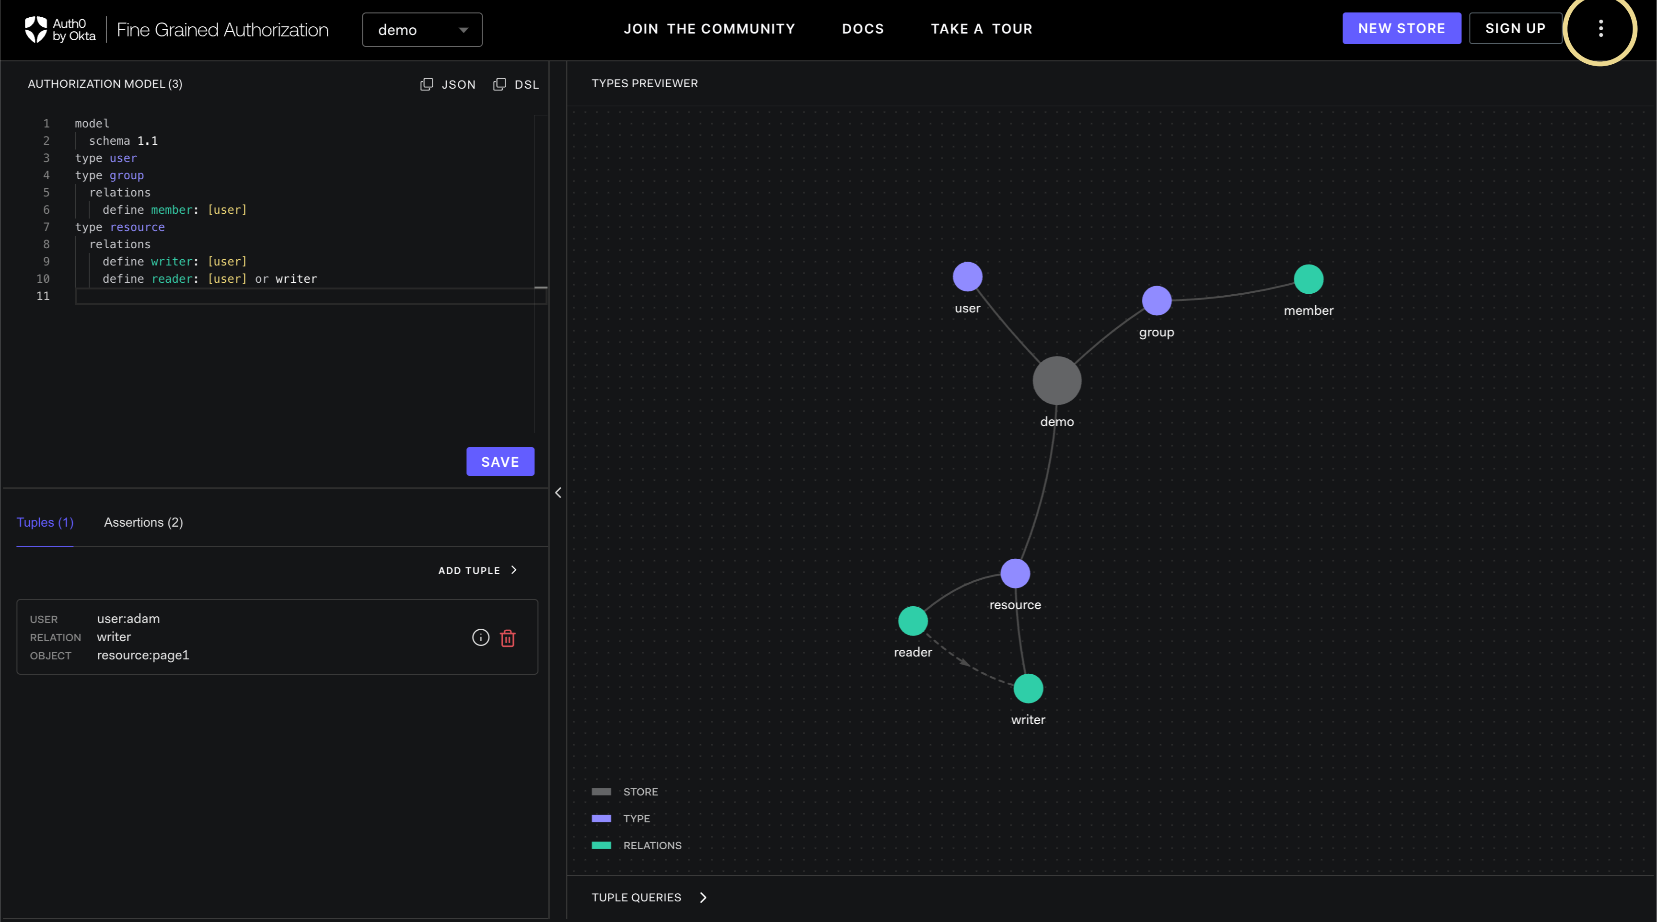Switch to the Tuples (1) tab
1657x922 pixels.
(45, 522)
